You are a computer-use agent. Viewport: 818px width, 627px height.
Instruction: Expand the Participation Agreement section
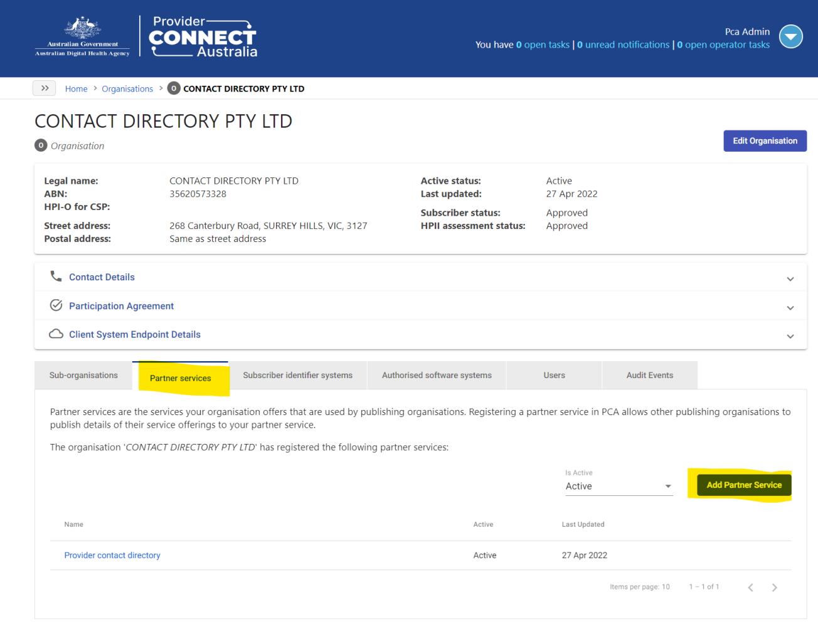[790, 307]
